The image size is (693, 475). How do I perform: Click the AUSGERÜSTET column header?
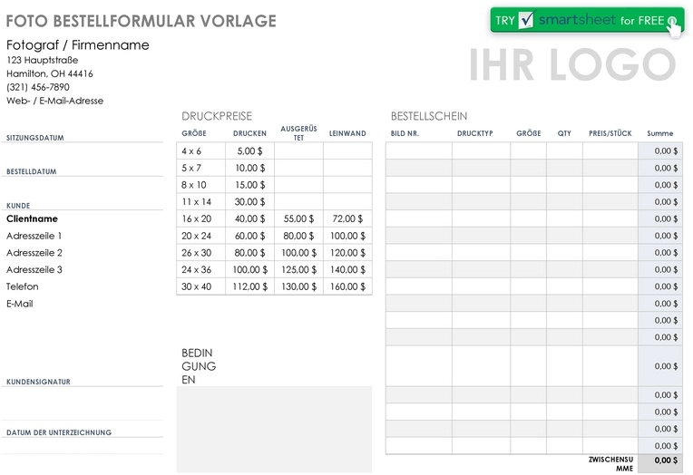(x=298, y=133)
